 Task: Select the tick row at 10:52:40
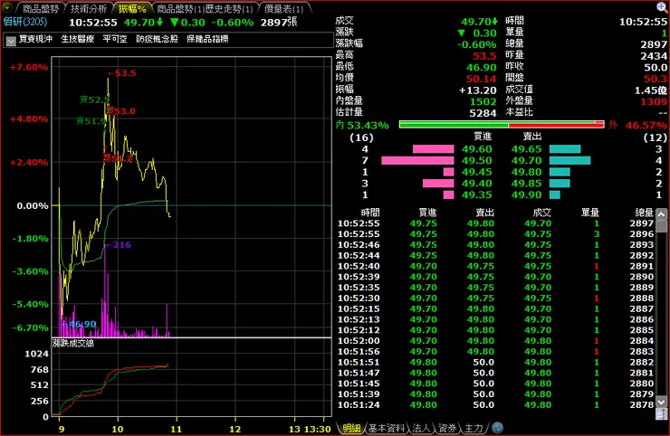click(495, 266)
